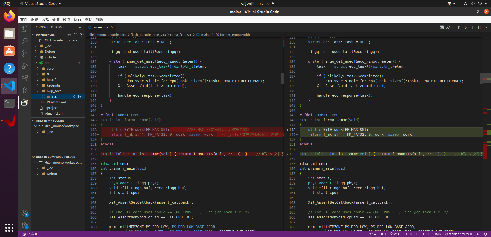Open the 运行 menu
491x237 pixels.
click(78, 20)
